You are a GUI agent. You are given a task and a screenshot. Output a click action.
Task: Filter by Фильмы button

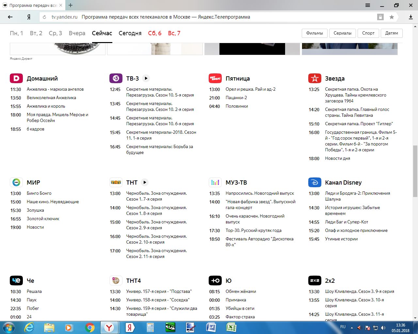pos(314,33)
